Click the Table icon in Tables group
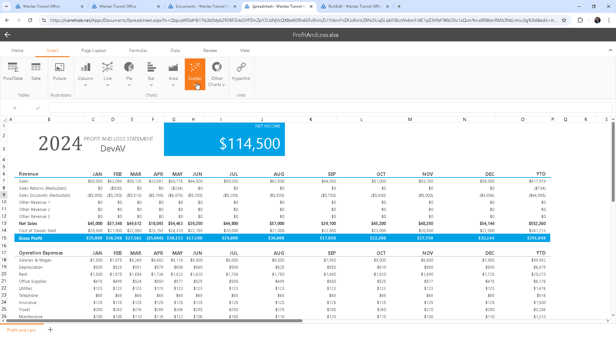616x337 pixels. 36,67
